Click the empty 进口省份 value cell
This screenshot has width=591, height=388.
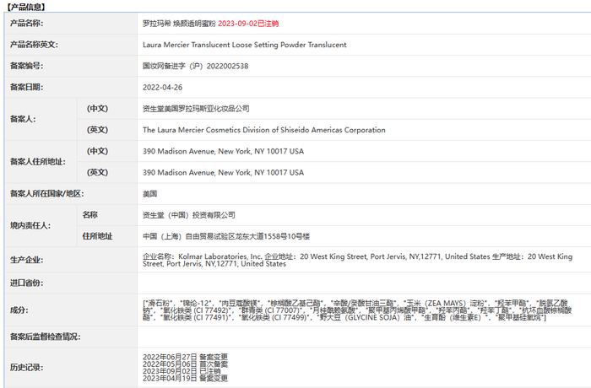click(364, 283)
